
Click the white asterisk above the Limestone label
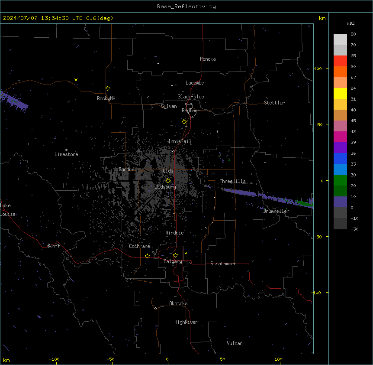[x=66, y=150]
